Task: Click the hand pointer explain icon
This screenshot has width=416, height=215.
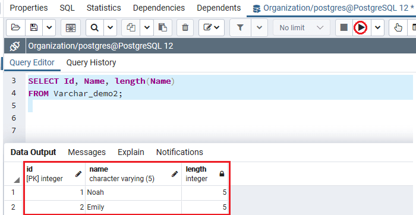Action: [x=398, y=27]
